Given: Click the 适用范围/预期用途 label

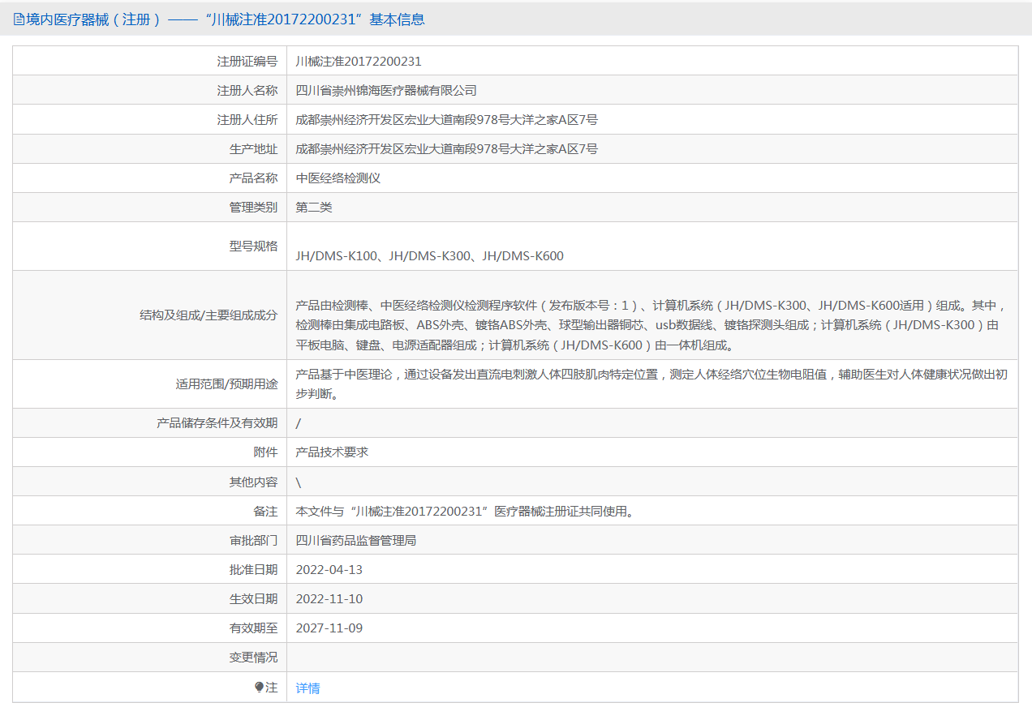Looking at the screenshot, I should pyautogui.click(x=226, y=383).
